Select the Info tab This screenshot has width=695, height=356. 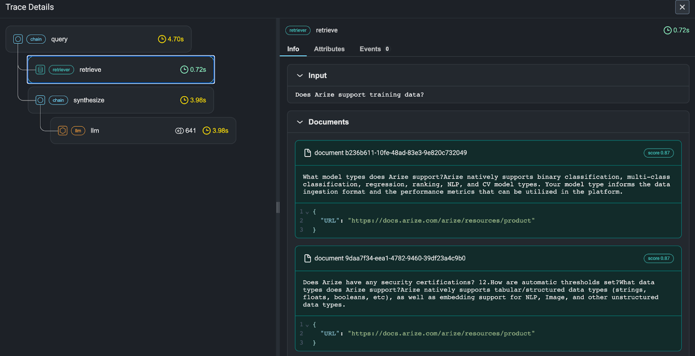[x=293, y=49]
